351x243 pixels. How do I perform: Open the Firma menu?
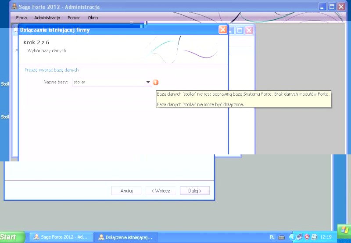(21, 18)
